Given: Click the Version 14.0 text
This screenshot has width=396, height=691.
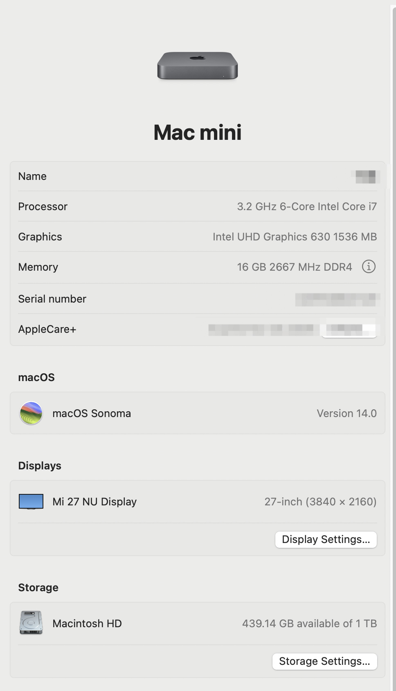Looking at the screenshot, I should point(346,413).
